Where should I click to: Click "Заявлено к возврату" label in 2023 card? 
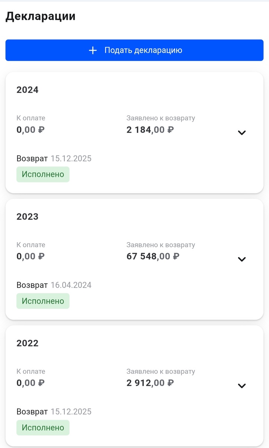point(161,245)
